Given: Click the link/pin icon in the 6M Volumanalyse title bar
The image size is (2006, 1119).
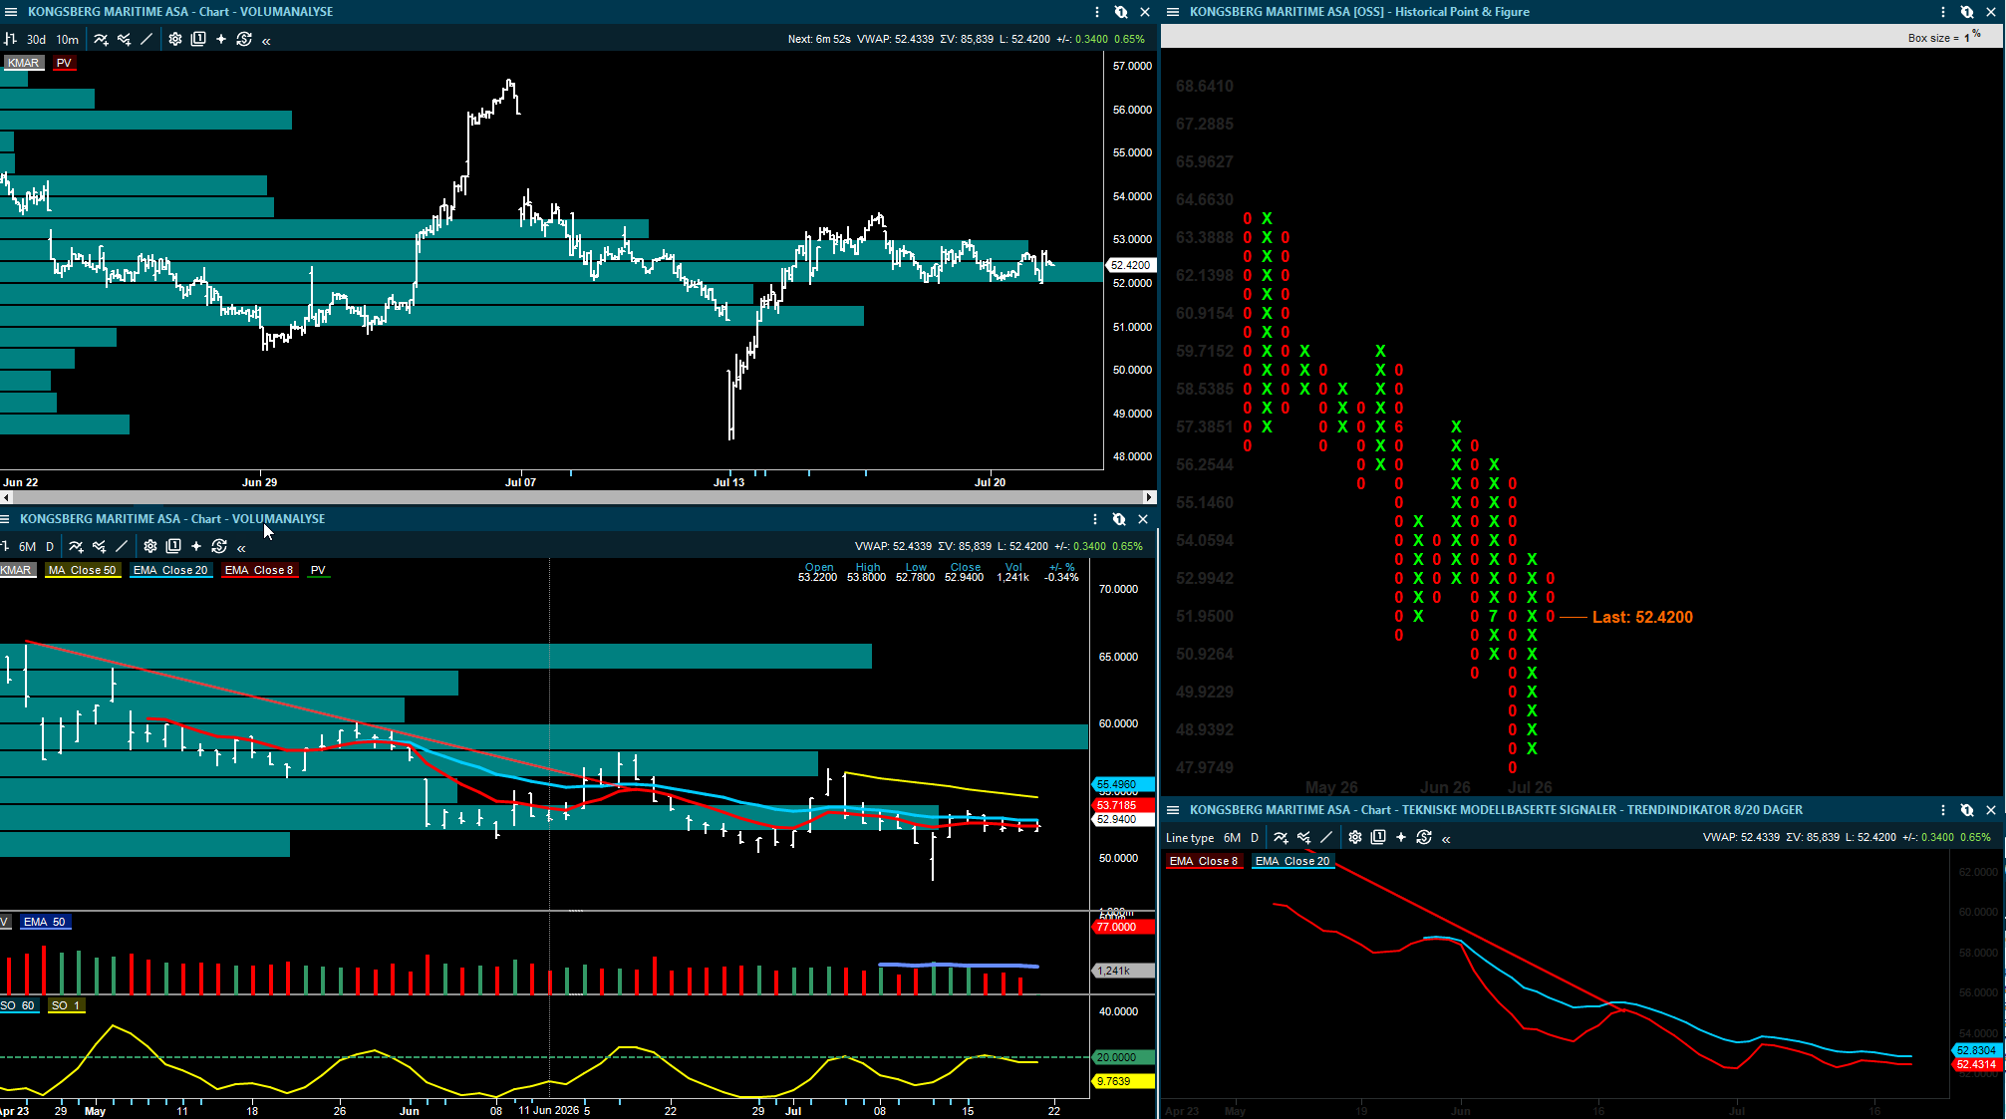Looking at the screenshot, I should [x=1119, y=519].
